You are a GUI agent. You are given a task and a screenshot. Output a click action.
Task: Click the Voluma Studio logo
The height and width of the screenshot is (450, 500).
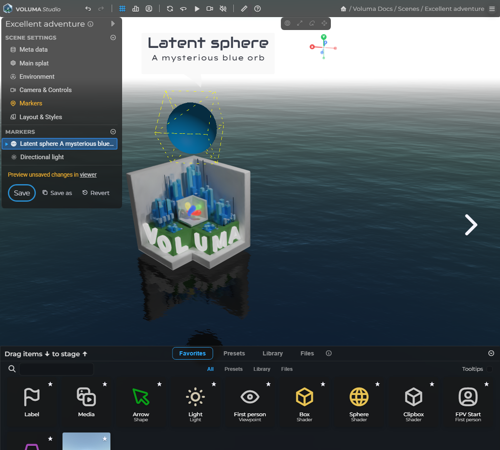32,9
